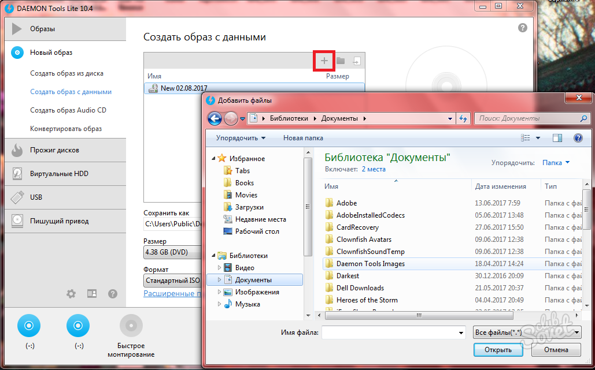
Task: Open the DAEMON Tools settings gear icon
Action: click(71, 294)
